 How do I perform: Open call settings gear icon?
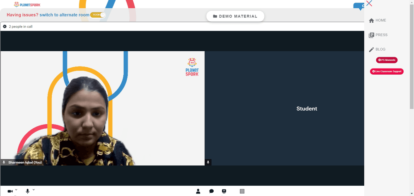pyautogui.click(x=5, y=26)
